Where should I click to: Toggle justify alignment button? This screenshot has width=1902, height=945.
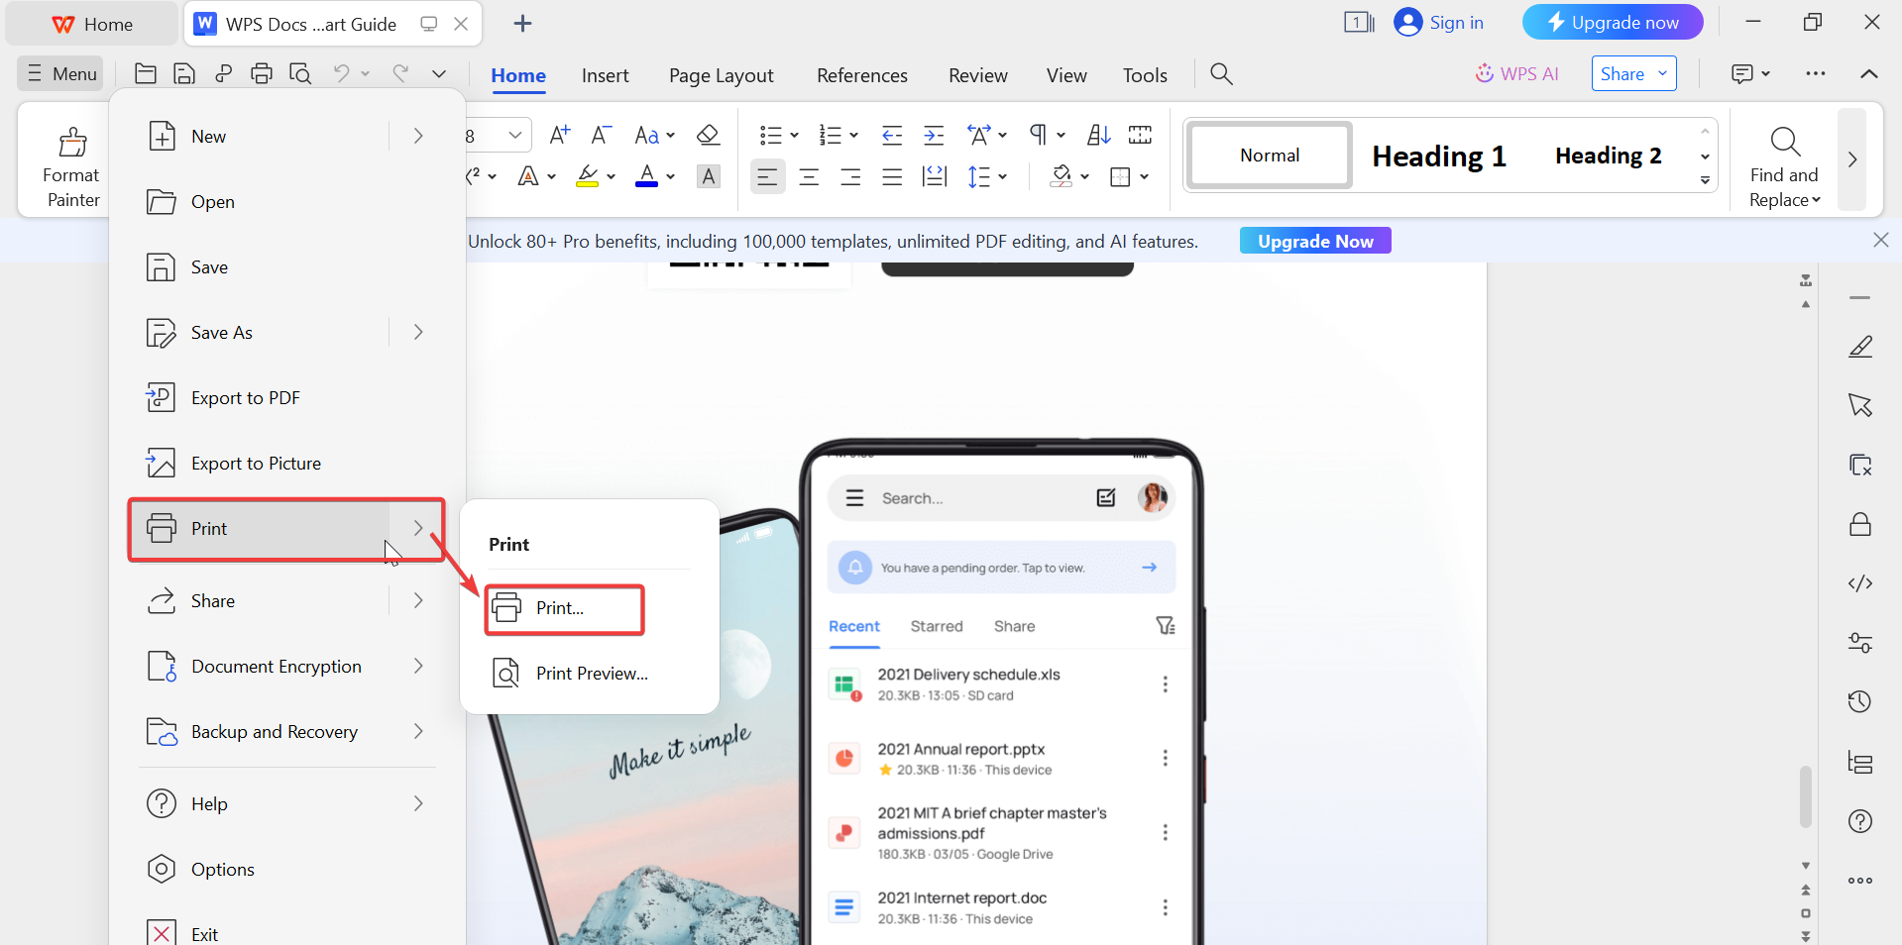(x=892, y=176)
